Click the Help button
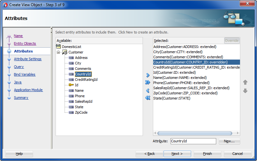 19,154
